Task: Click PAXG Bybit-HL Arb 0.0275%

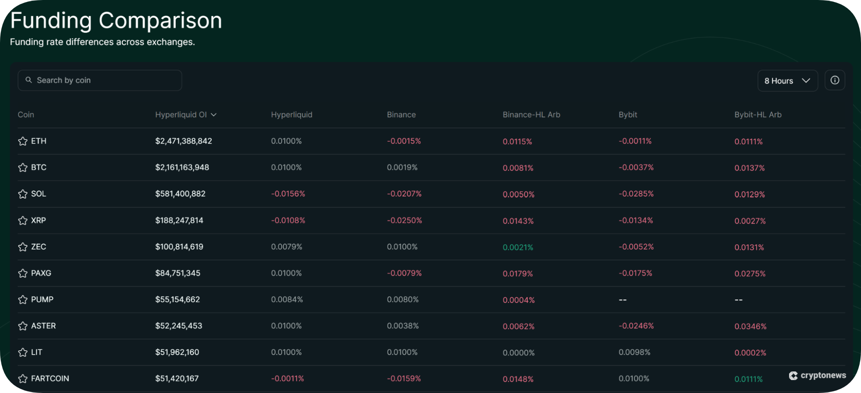Action: (750, 273)
